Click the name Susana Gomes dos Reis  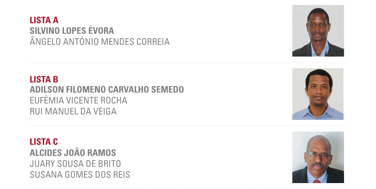point(80,175)
